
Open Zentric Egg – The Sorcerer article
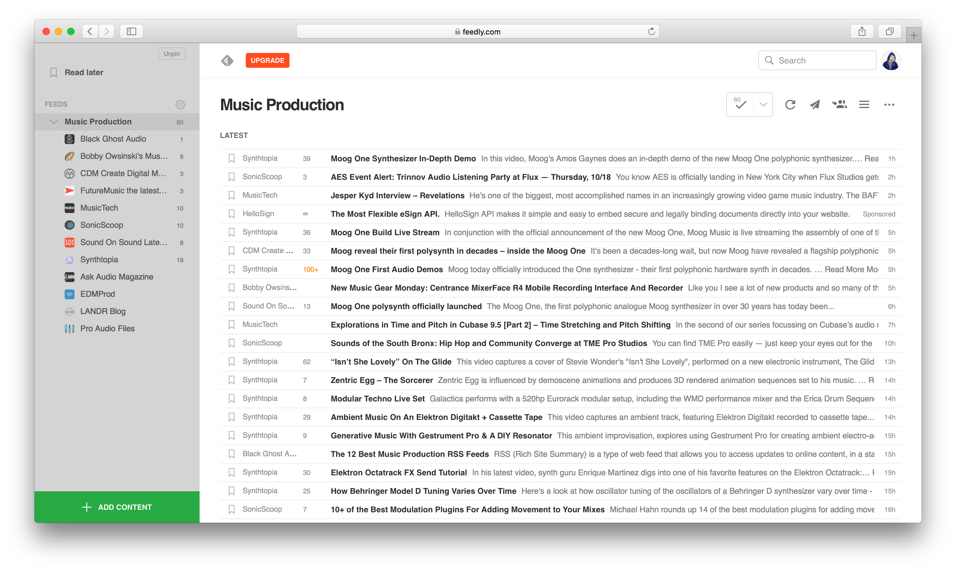(382, 381)
